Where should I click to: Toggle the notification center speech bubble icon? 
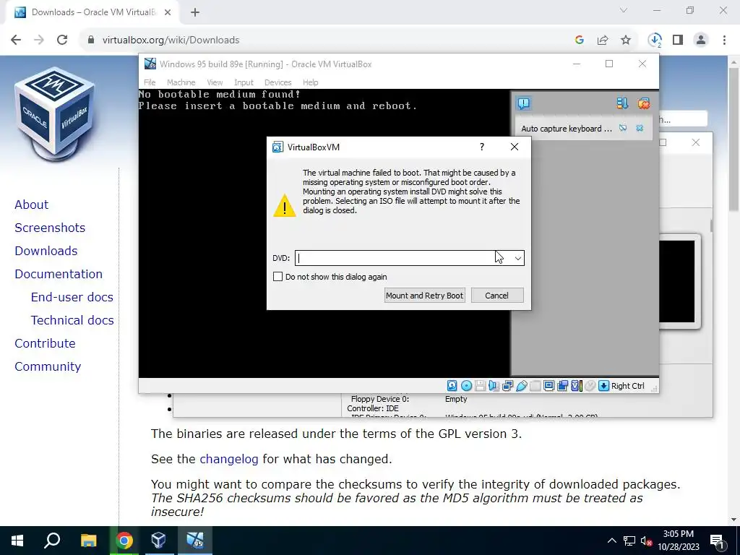[523, 103]
